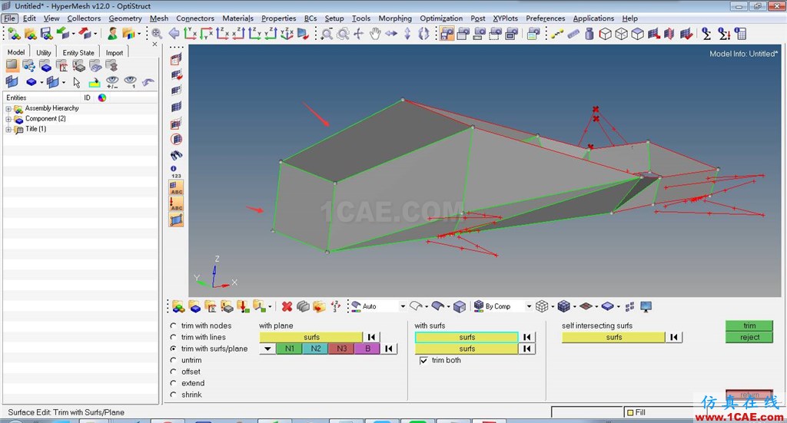
Task: Select the Pan hand tool
Action: pos(375,34)
